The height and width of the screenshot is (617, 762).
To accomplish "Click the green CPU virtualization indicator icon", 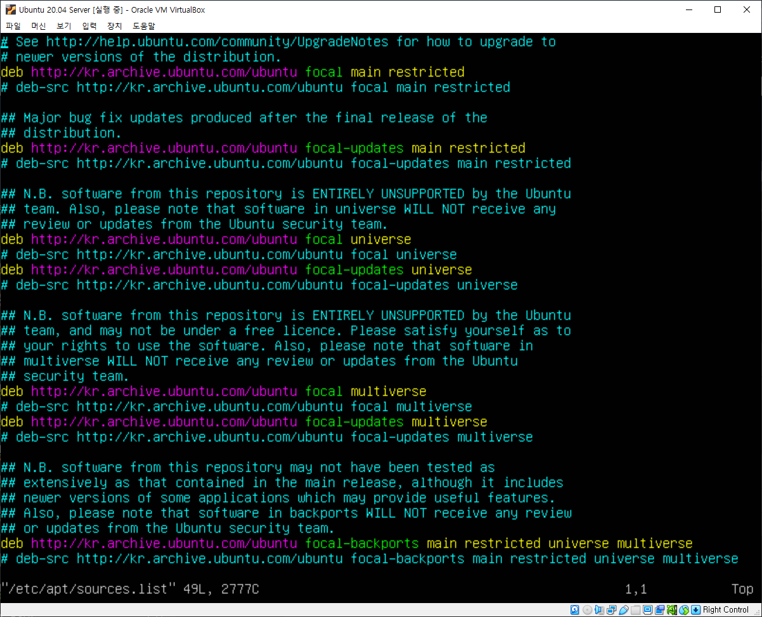I will (x=671, y=609).
